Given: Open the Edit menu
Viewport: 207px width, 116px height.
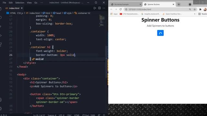Looking at the screenshot, I should tap(11, 3).
